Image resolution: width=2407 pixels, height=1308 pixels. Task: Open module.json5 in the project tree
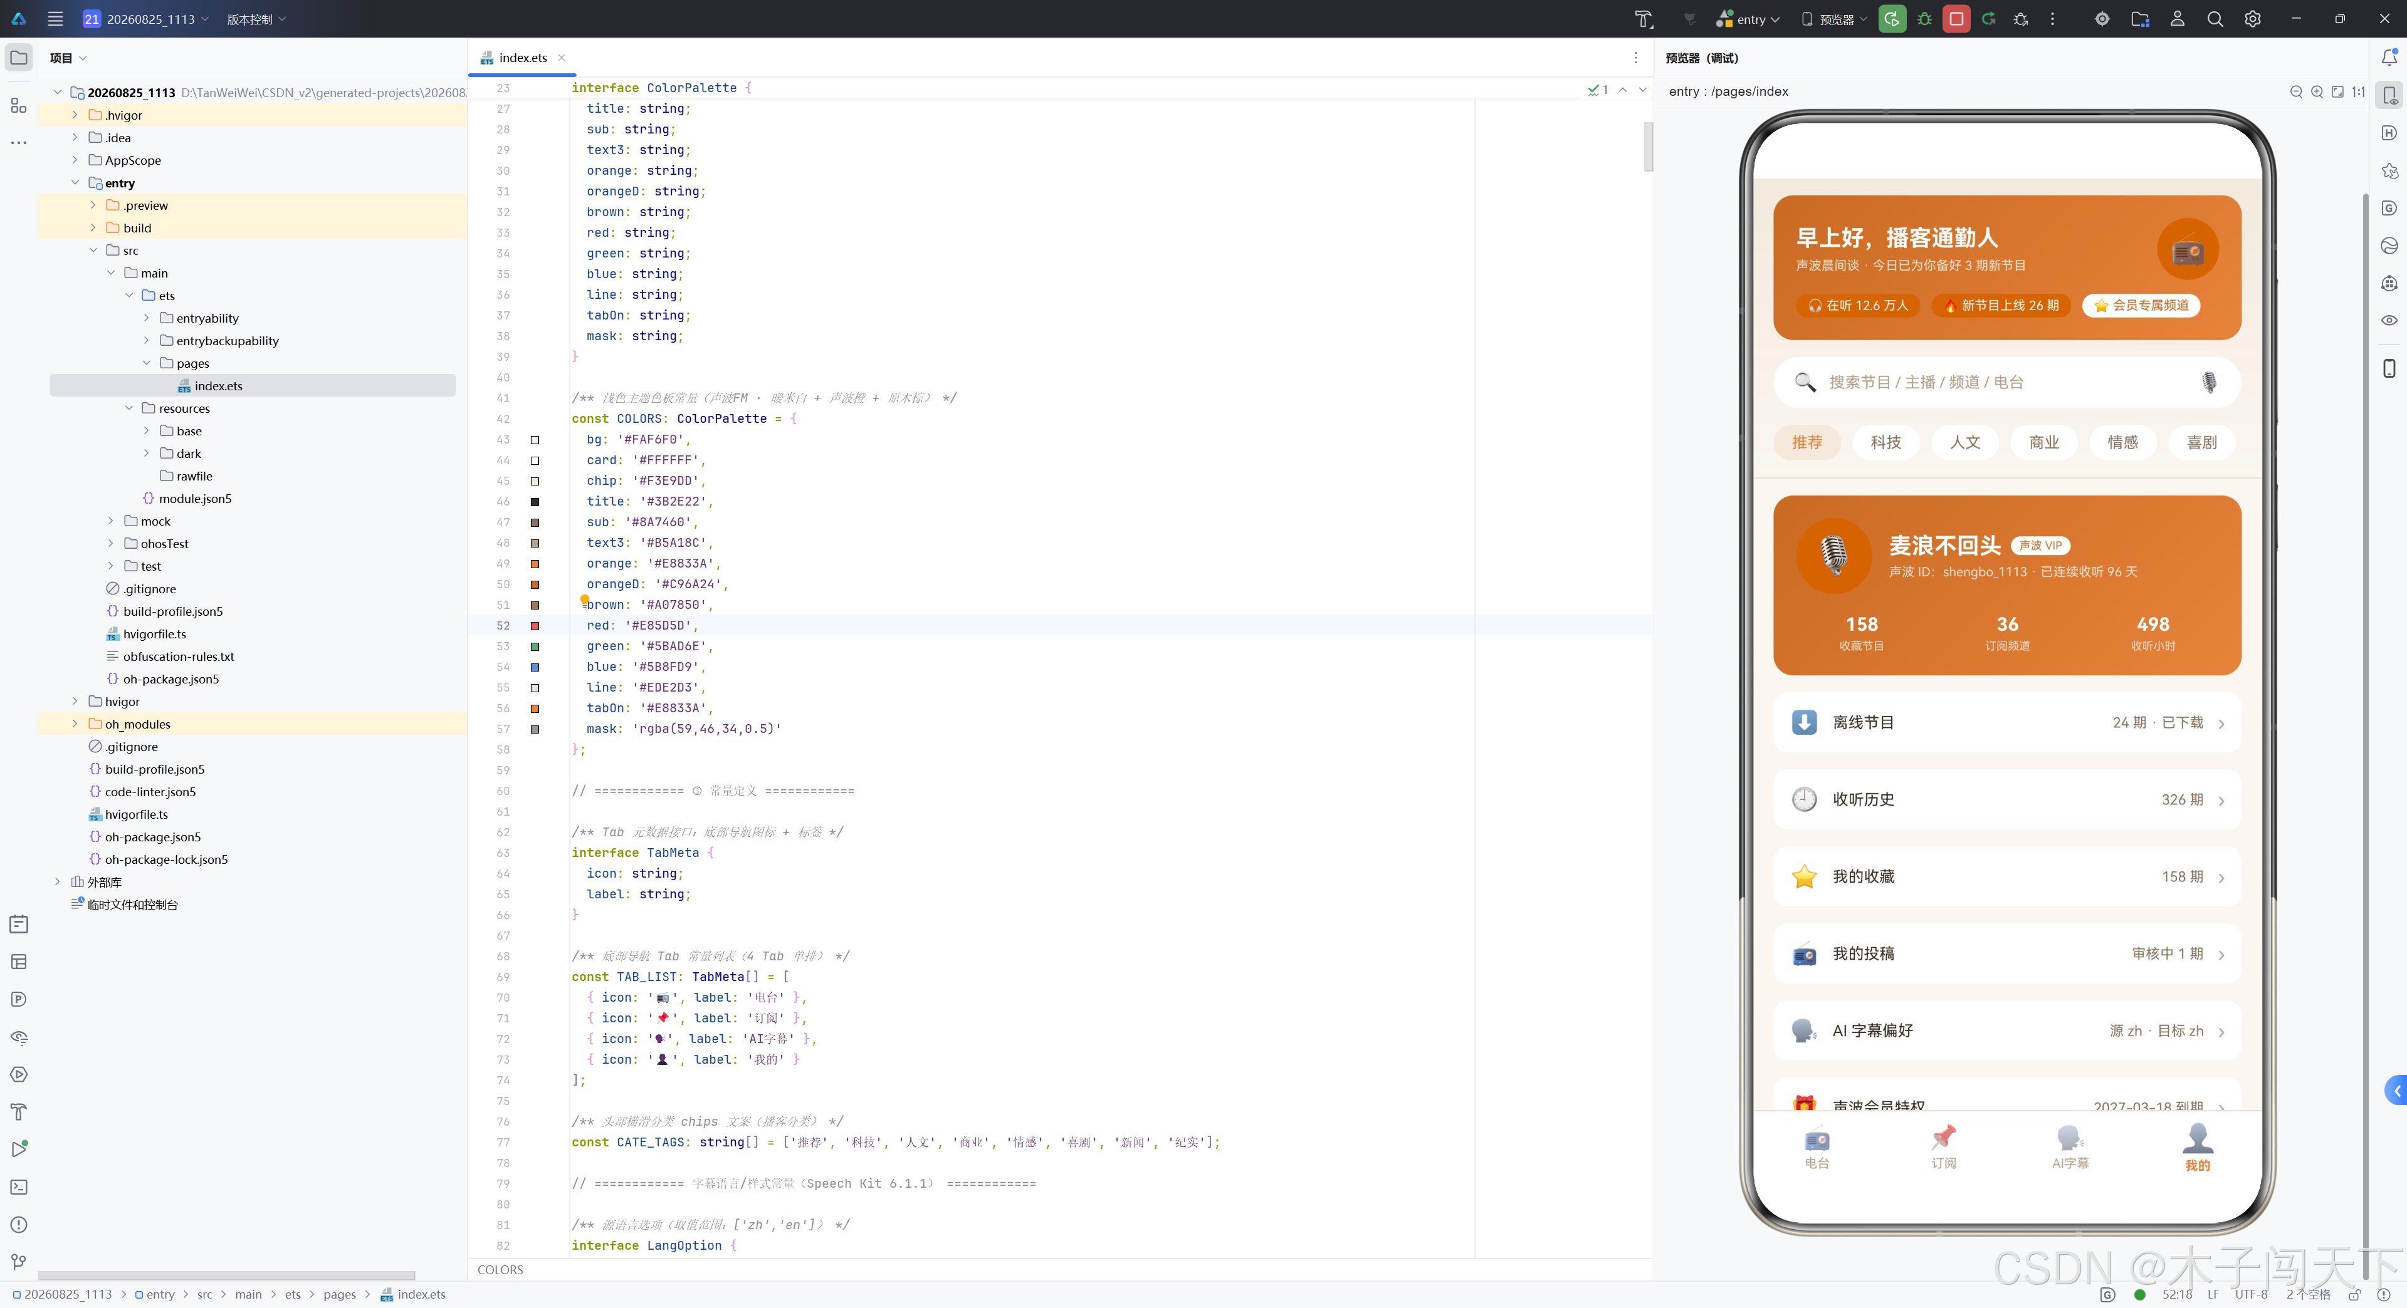196,499
